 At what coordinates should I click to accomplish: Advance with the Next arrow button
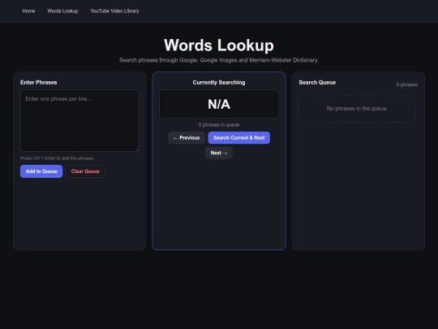coord(219,153)
